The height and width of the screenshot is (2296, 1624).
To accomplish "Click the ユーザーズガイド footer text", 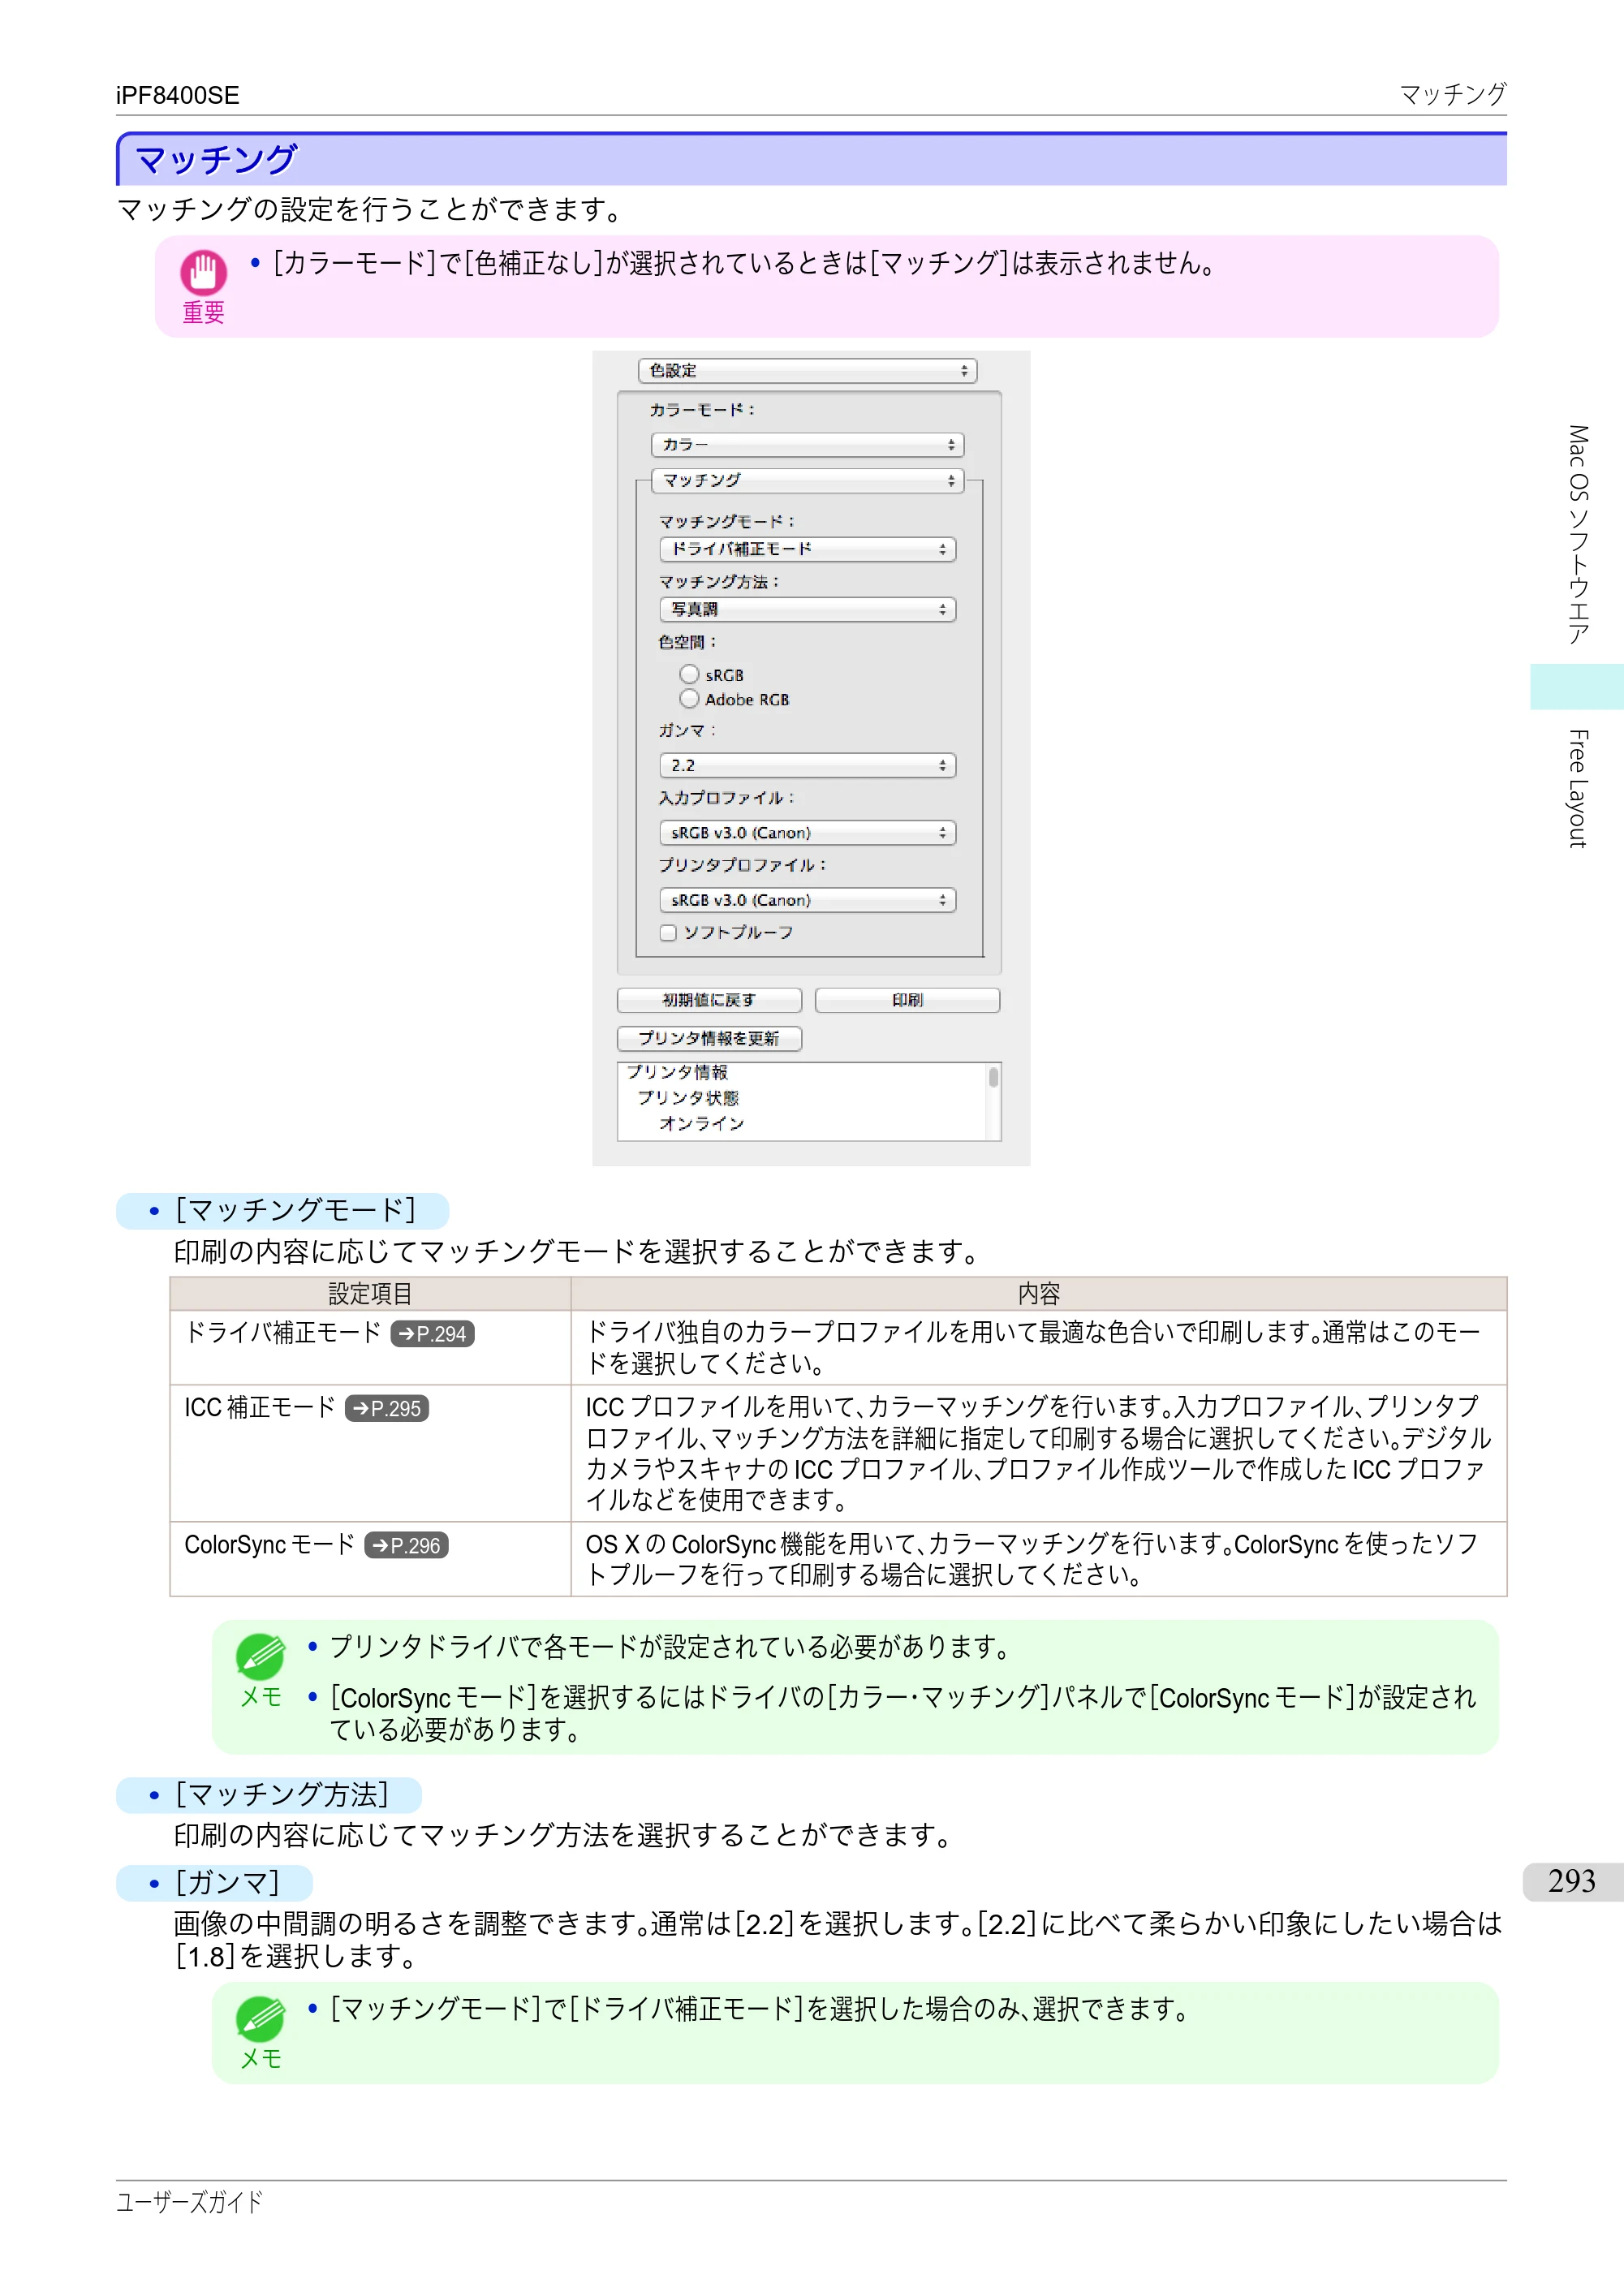I will click(189, 2202).
